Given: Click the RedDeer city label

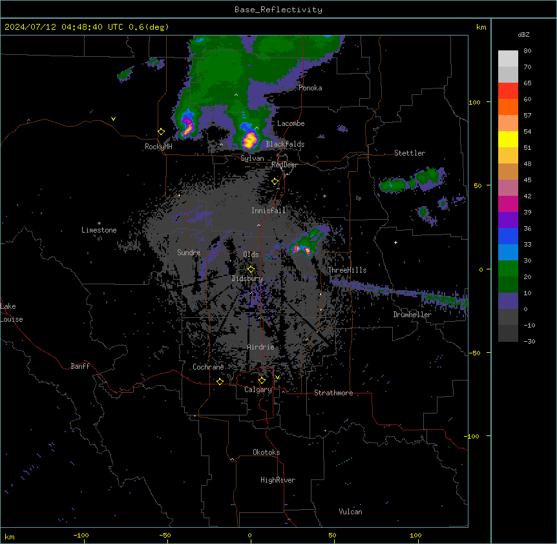Looking at the screenshot, I should (x=284, y=165).
